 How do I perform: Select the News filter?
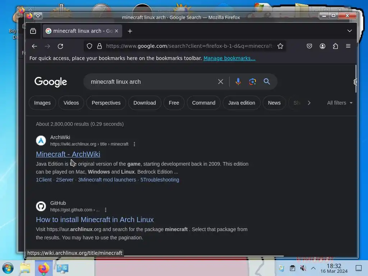click(x=274, y=103)
